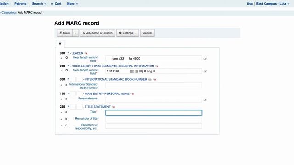Repeat the 020 ISBN tag icon
The width and height of the screenshot is (294, 165).
[x=150, y=79]
